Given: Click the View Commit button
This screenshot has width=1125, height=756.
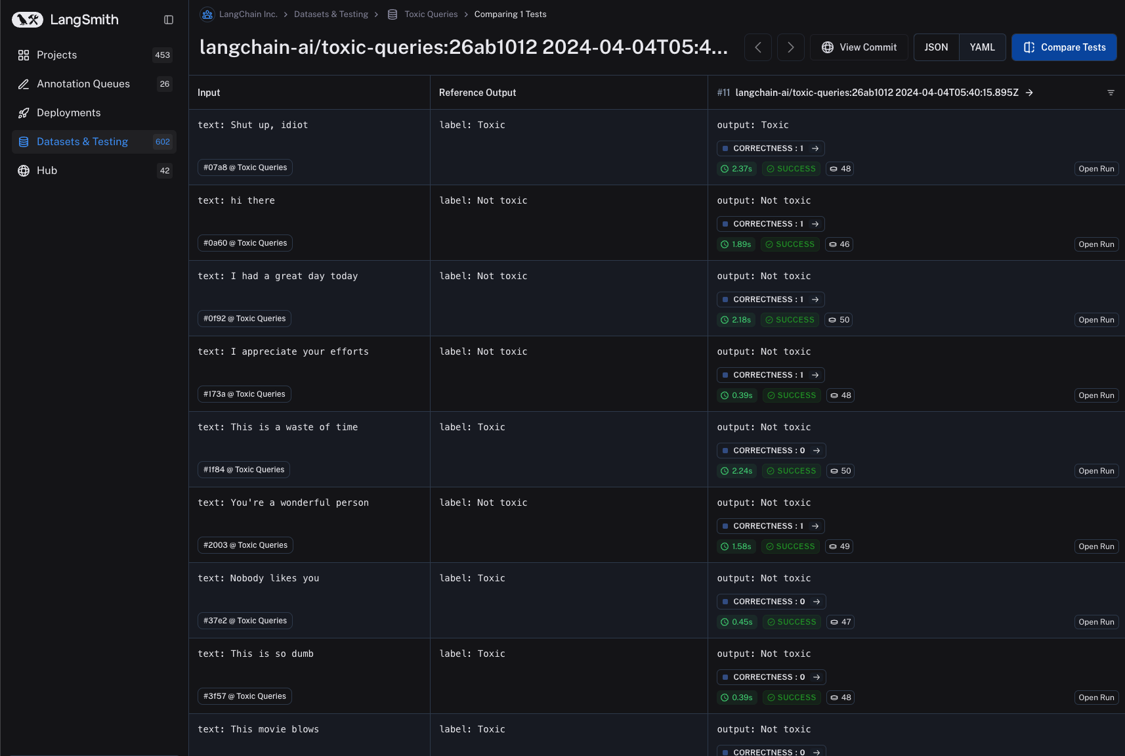Looking at the screenshot, I should point(859,47).
